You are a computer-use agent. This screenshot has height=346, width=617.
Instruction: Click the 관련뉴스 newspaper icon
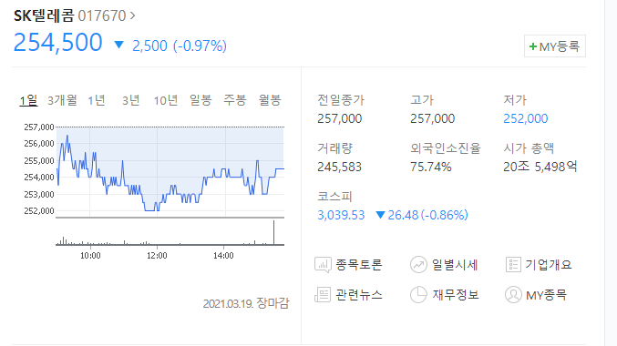[323, 294]
